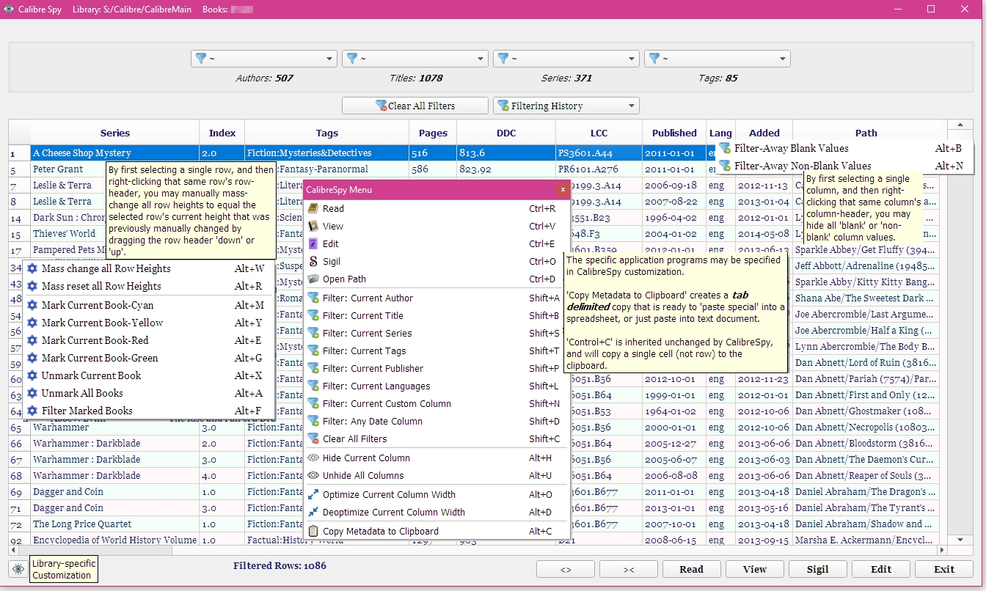Viewport: 986px width, 591px height.
Task: Click the Published column header
Action: [673, 133]
